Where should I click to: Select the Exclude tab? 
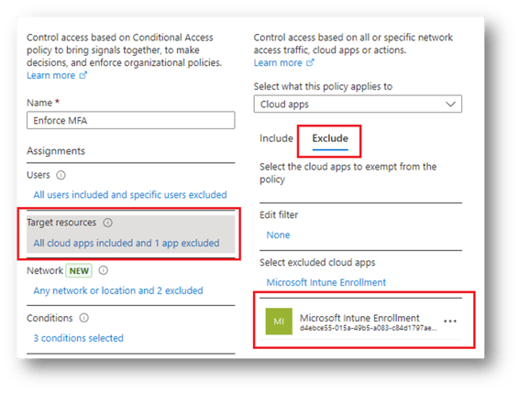330,139
